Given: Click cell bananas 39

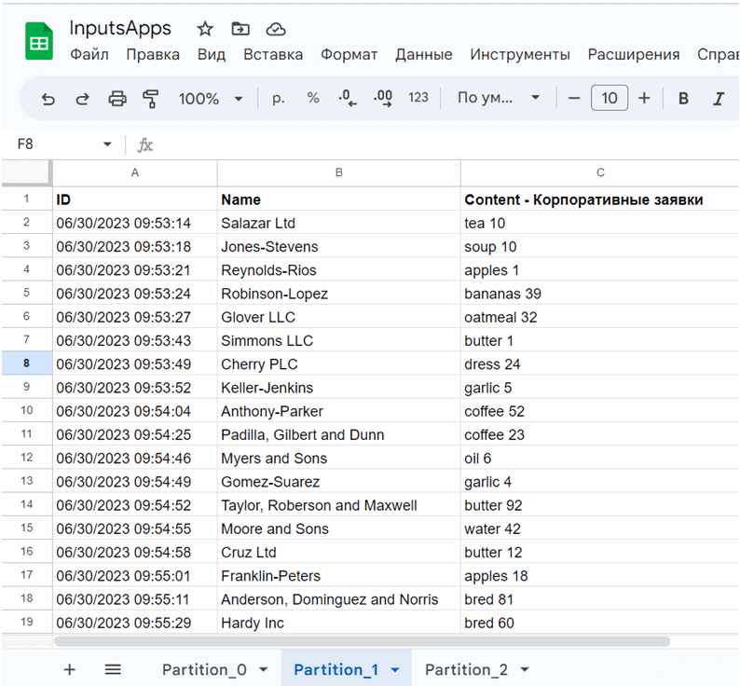Looking at the screenshot, I should pyautogui.click(x=600, y=294).
